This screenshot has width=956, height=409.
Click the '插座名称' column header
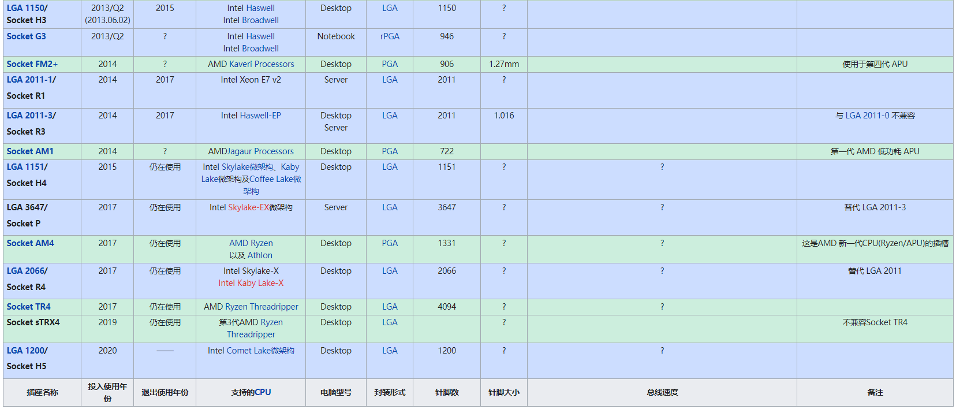click(x=42, y=392)
